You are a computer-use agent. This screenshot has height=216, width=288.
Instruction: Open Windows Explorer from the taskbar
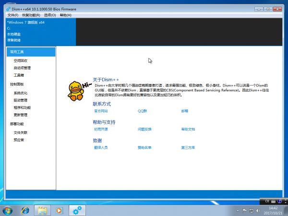pos(42,211)
